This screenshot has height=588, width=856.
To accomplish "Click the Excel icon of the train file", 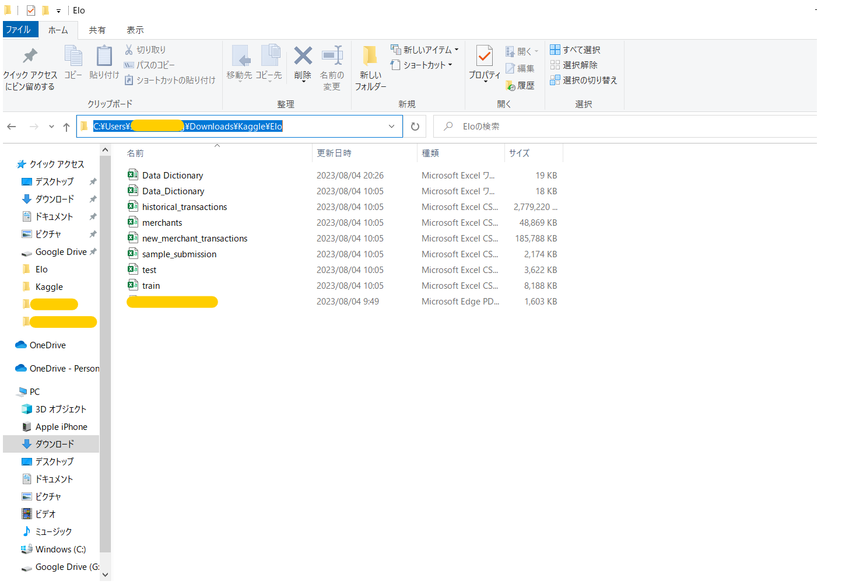I will click(x=133, y=285).
